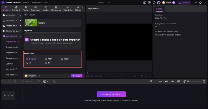Click the General model thumbnail

click(31, 23)
